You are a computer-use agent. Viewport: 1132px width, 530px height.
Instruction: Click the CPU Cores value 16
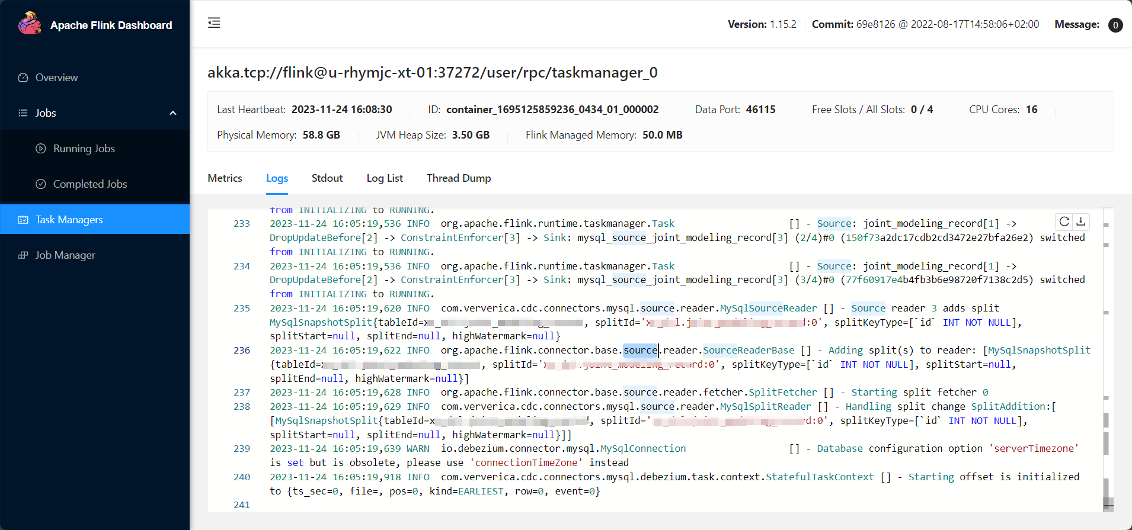click(x=1032, y=110)
